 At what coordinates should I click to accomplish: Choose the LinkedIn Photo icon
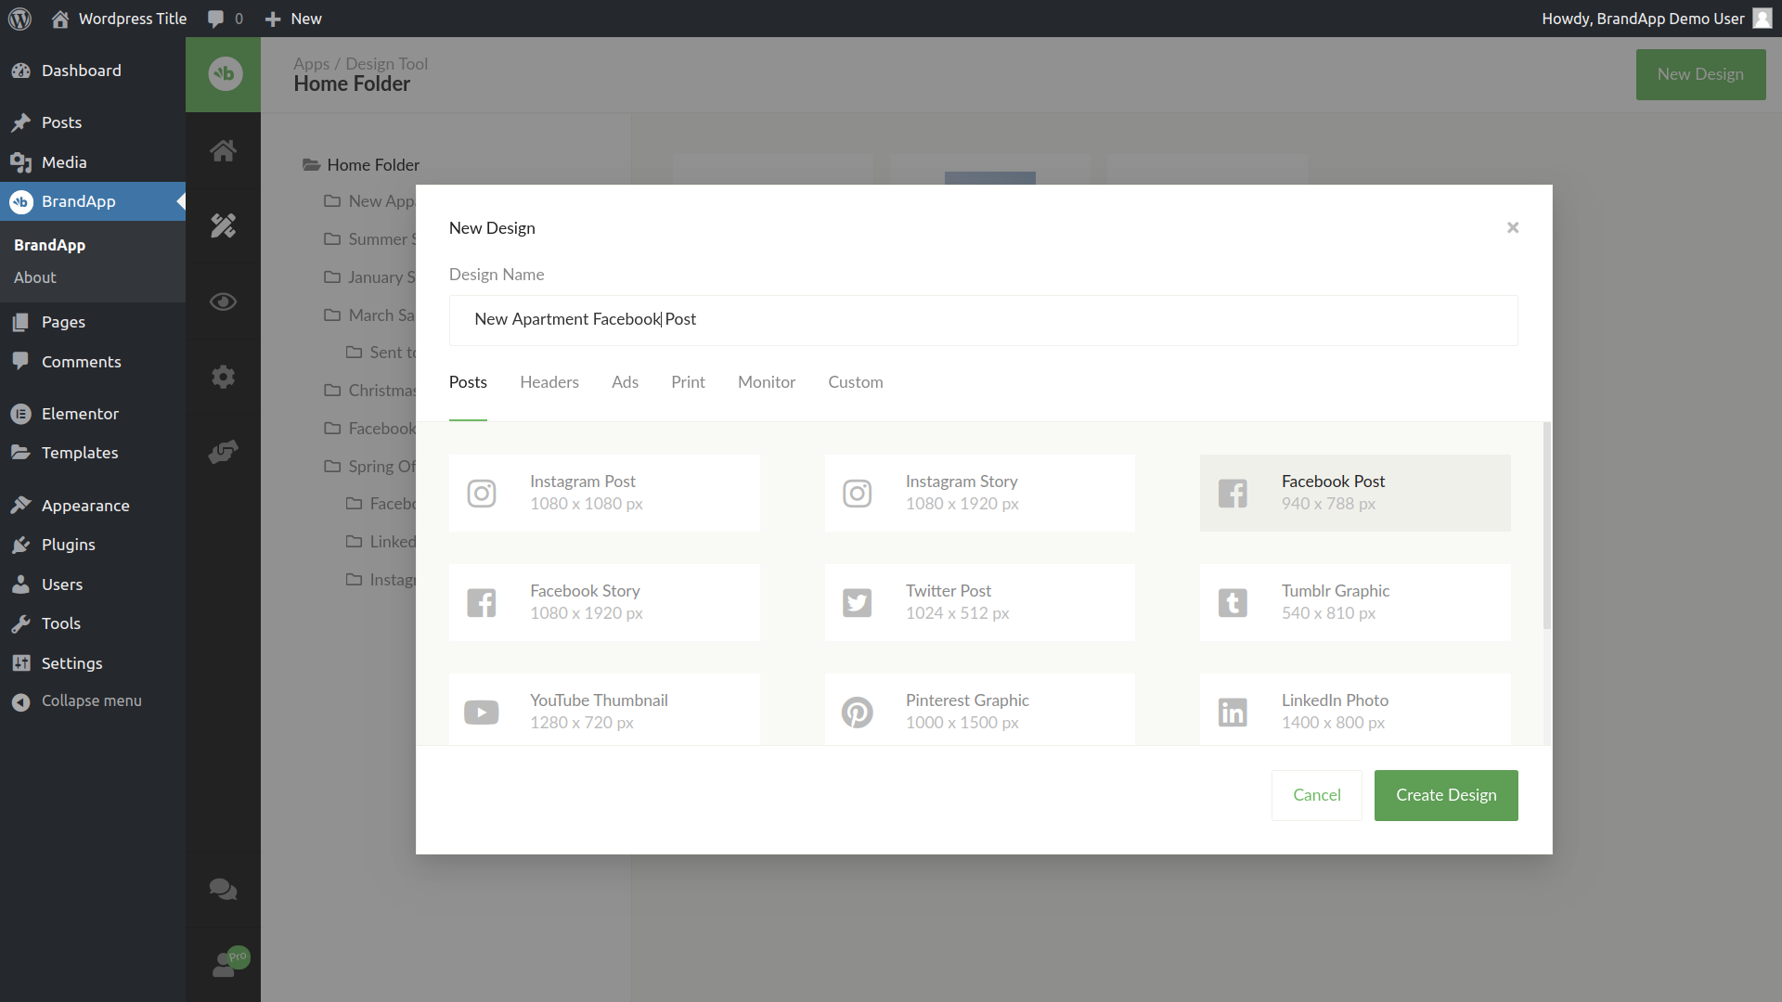1233,713
